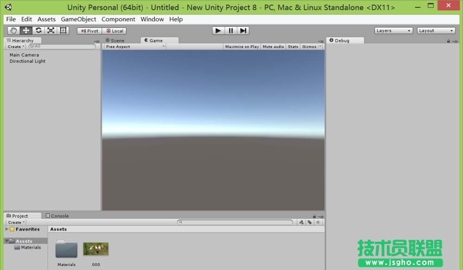This screenshot has width=463, height=270.
Task: Open the Project panel options menu
Action: coord(321,217)
